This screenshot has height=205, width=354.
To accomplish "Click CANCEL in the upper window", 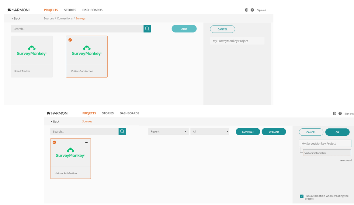I will (x=222, y=29).
